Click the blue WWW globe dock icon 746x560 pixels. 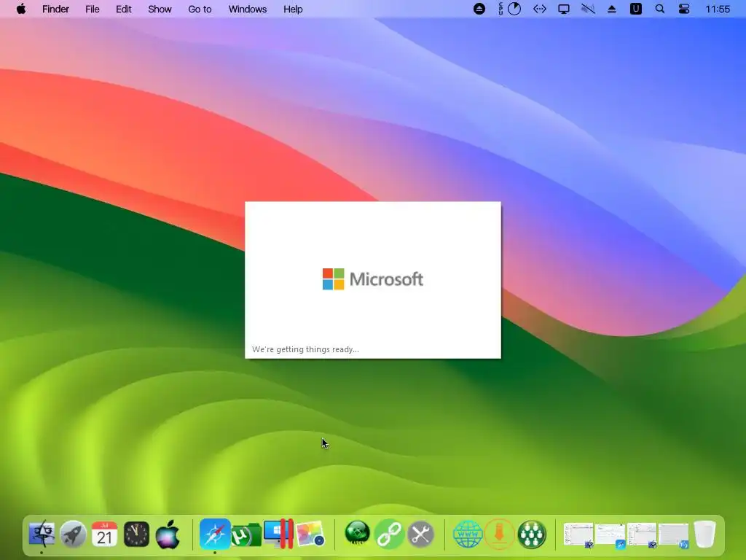coord(468,534)
